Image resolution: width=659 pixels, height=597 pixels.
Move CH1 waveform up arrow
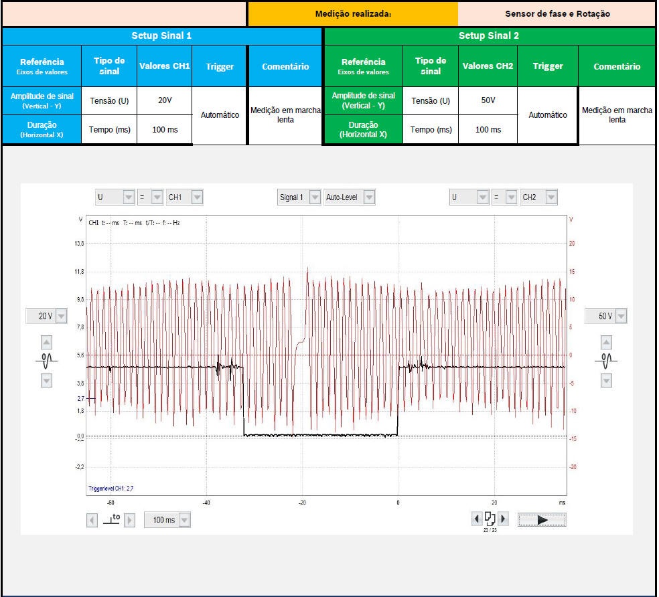46,343
